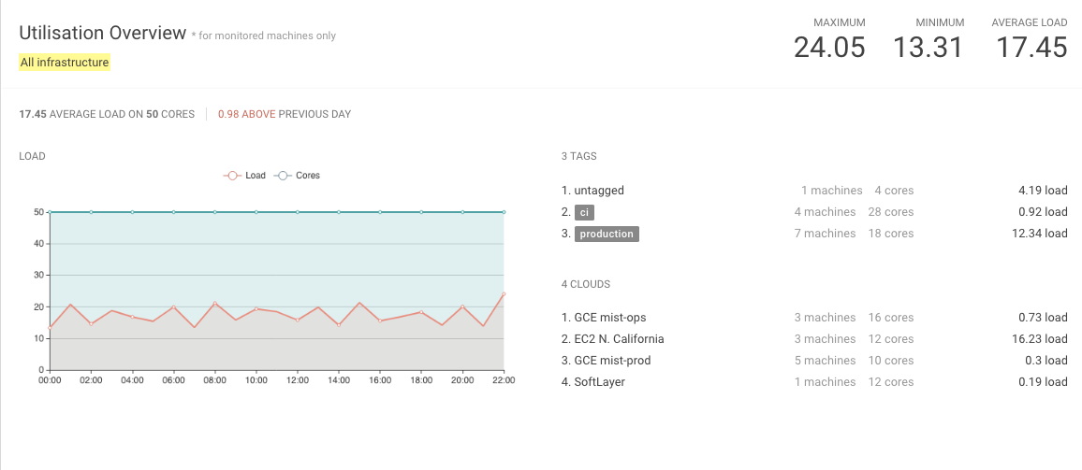Select the 'ci' tag badge
Viewport: 1082px width, 470px height.
[584, 212]
